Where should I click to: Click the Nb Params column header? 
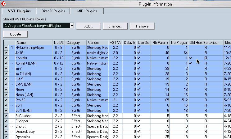pyautogui.click(x=160, y=43)
